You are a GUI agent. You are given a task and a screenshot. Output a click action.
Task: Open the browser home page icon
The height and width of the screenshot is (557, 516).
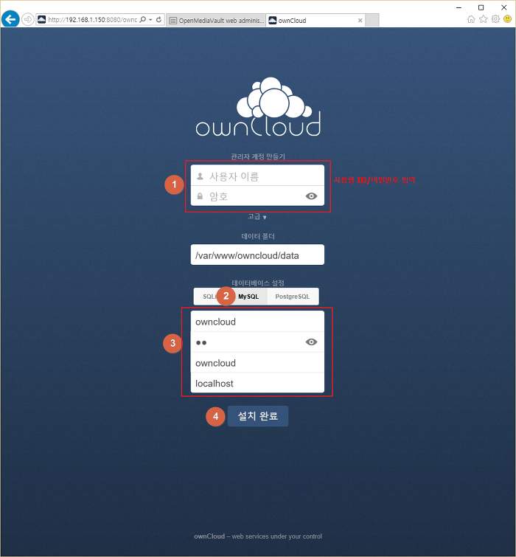pyautogui.click(x=471, y=19)
